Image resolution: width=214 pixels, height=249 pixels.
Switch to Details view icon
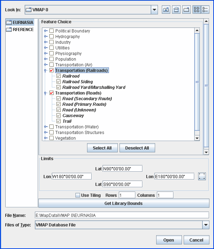point(205,10)
